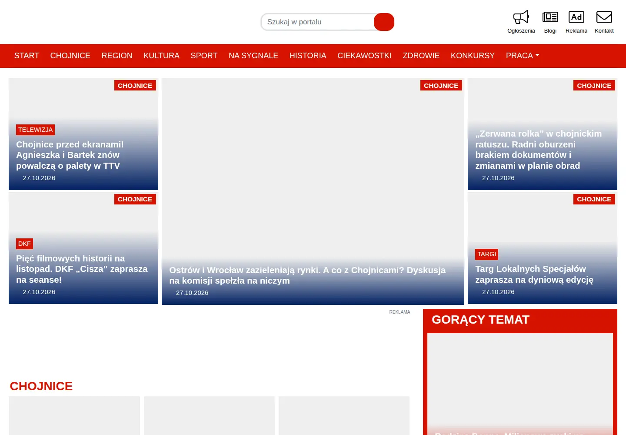Click CHOJNICE badge on DKF article card

point(135,199)
